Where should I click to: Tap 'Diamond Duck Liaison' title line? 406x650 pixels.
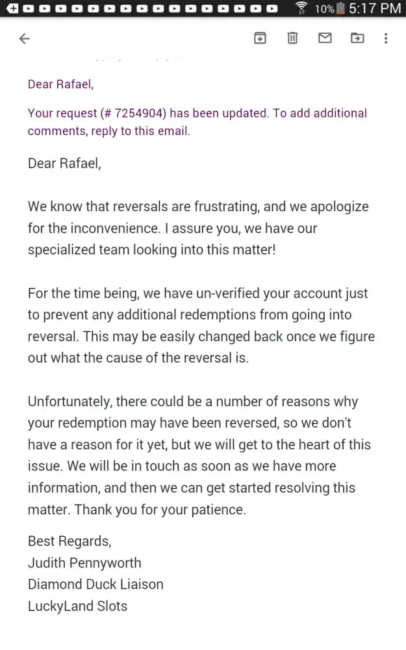(x=95, y=584)
